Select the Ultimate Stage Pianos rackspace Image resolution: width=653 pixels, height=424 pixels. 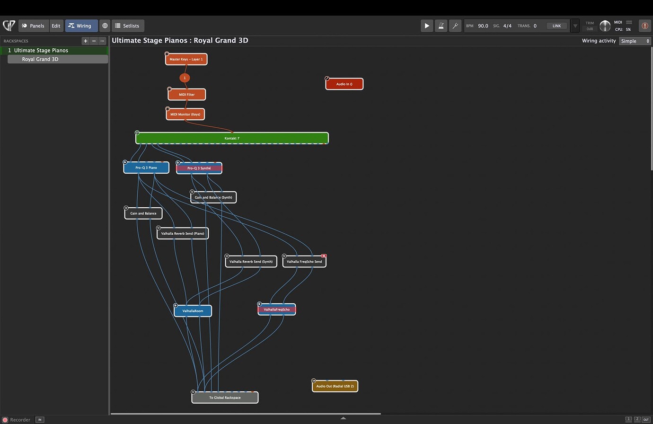tap(54, 50)
